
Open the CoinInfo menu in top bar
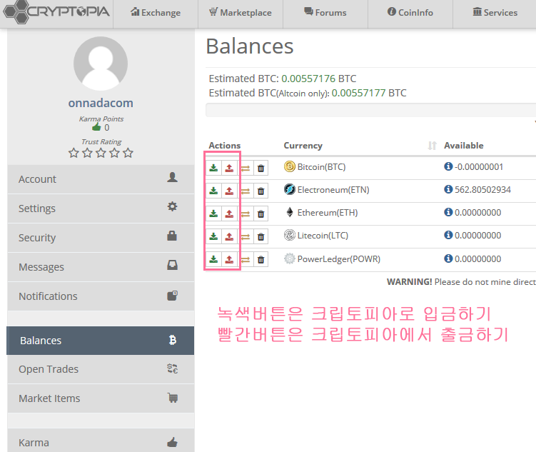click(x=410, y=13)
